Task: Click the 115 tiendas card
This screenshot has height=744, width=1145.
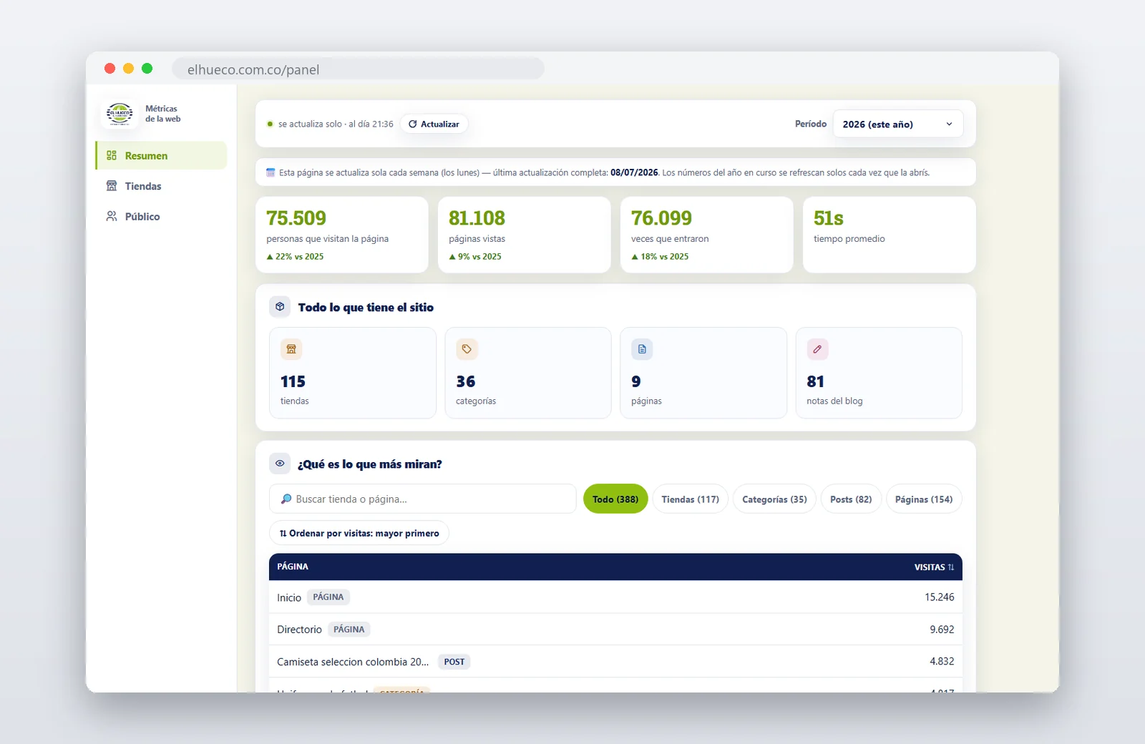Action: tap(353, 373)
